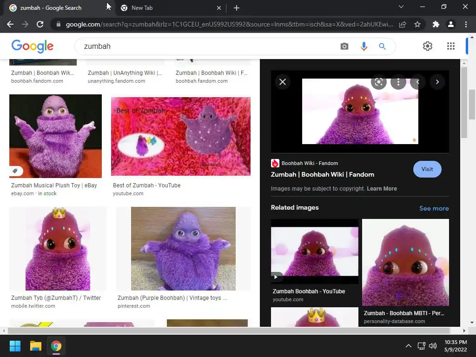Open tab search dropdown chevron

[401, 7]
